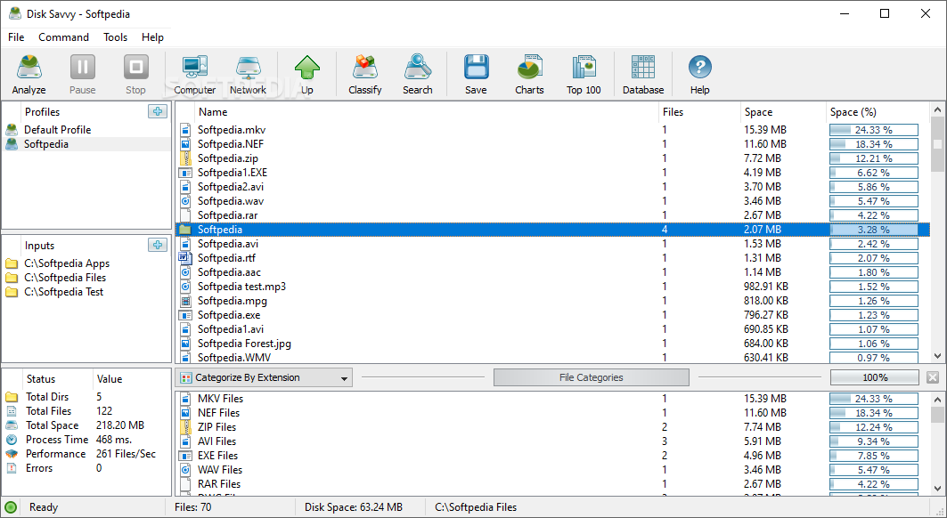This screenshot has height=518, width=947.
Task: Select the Softpedia folder row
Action: (552, 230)
